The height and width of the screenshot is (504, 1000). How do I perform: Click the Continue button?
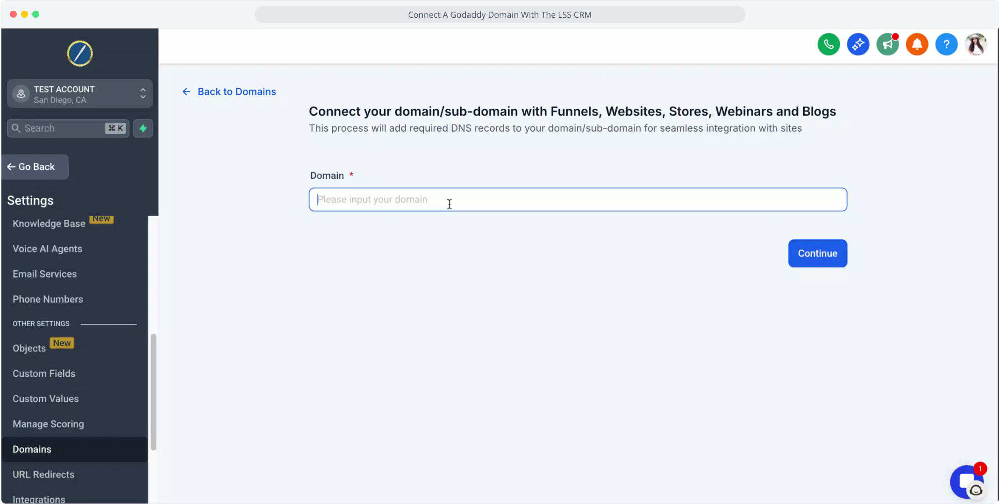pyautogui.click(x=818, y=253)
